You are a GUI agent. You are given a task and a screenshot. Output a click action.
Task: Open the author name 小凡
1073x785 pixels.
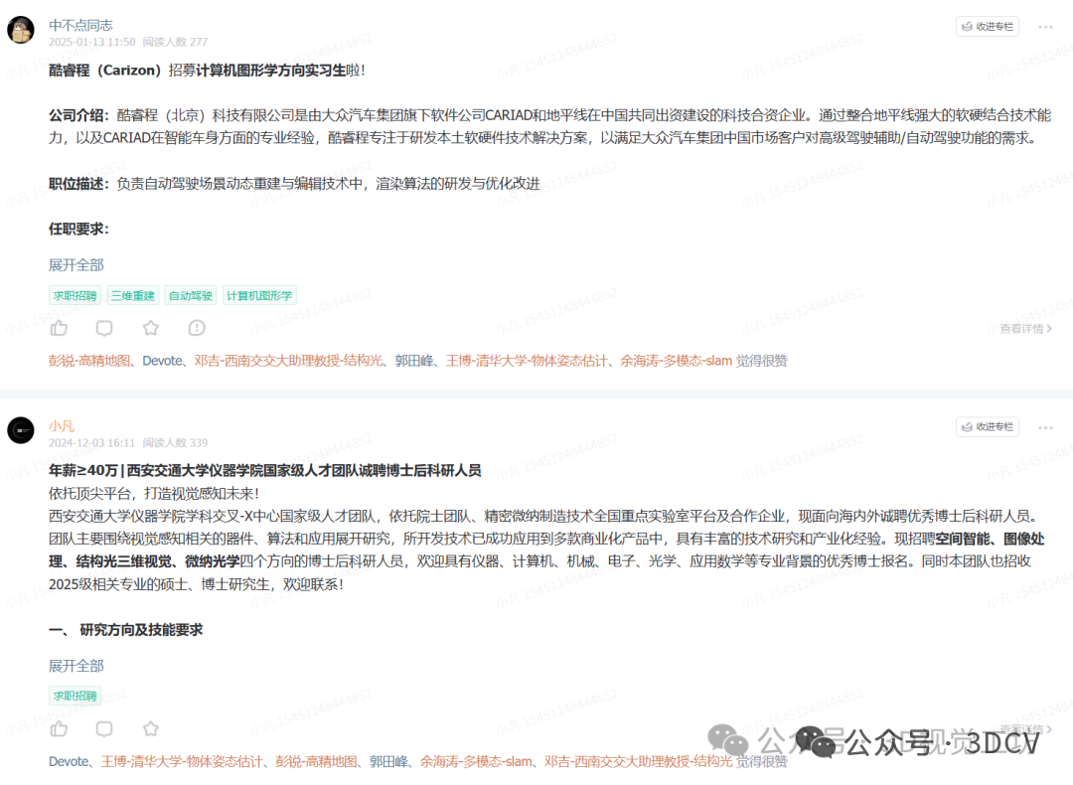pyautogui.click(x=61, y=425)
